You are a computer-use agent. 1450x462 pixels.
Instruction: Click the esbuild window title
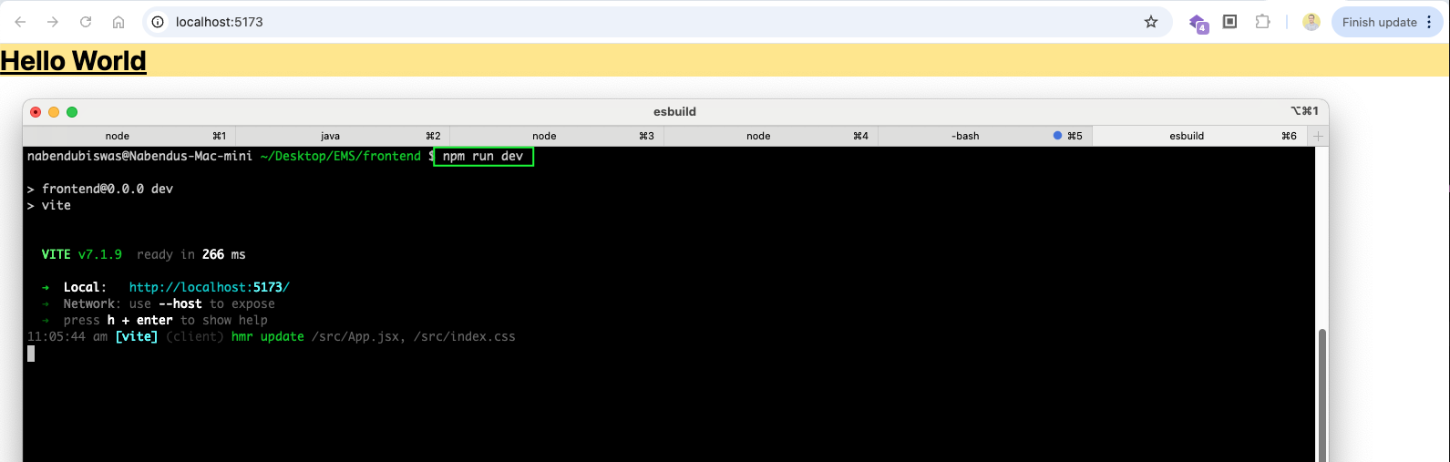pos(674,112)
